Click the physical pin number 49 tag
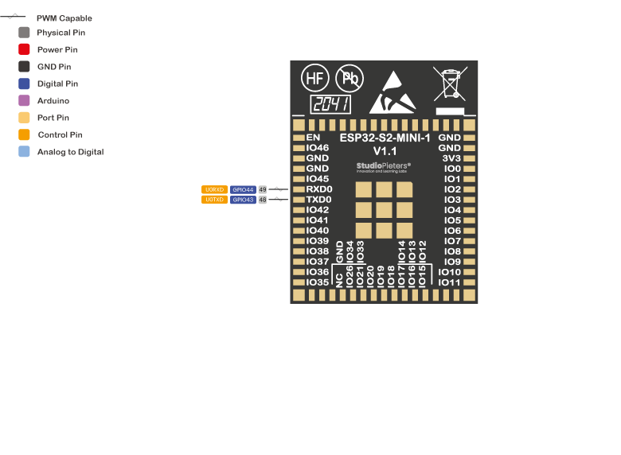621x455 pixels. click(x=263, y=189)
